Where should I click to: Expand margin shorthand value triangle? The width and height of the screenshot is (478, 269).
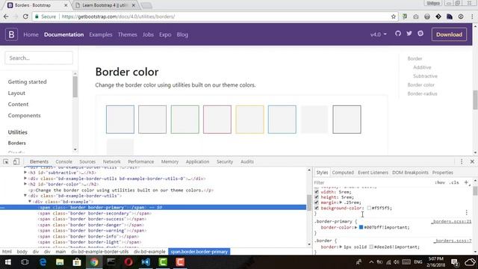click(x=341, y=202)
